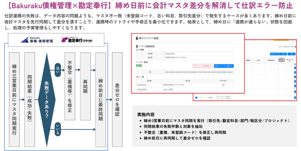Click the 法人一覧 table 法人名 column header
This screenshot has width=301, height=151.
click(188, 81)
